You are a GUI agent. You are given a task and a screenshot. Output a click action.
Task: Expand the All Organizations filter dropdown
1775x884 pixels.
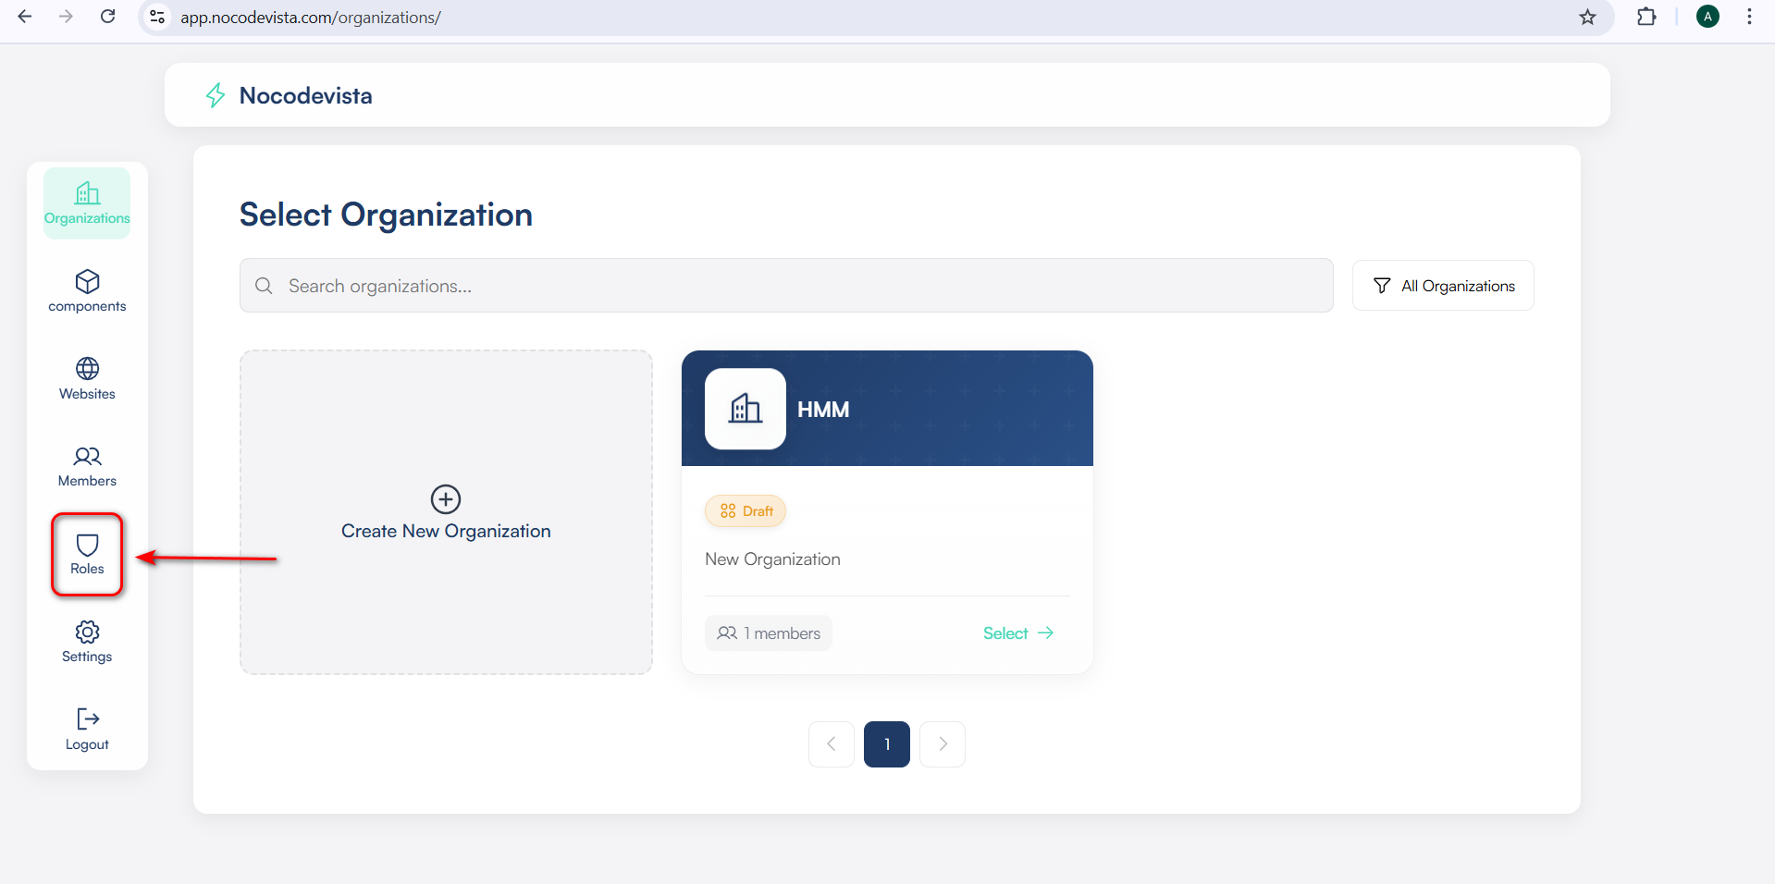point(1442,286)
